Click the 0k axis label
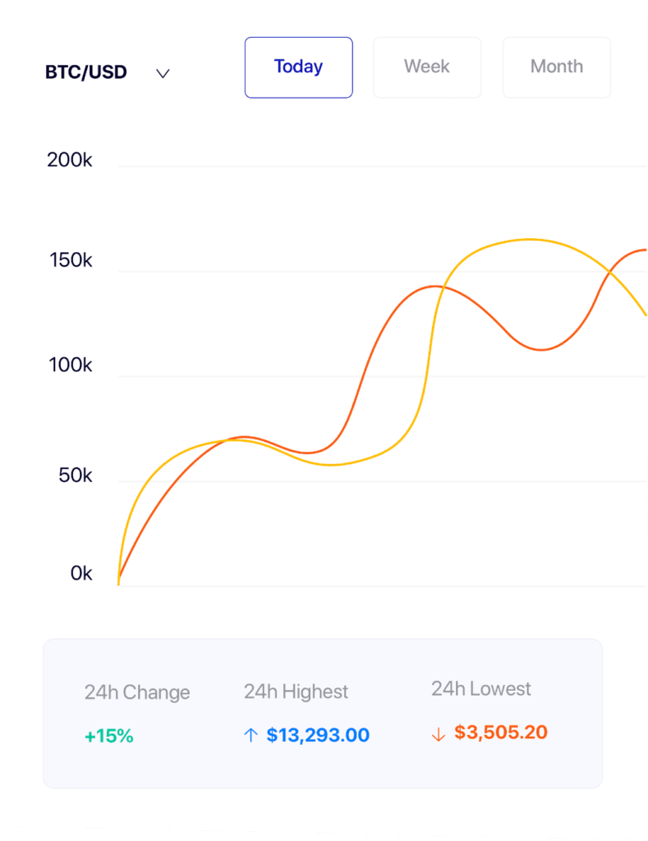The height and width of the screenshot is (841, 648). [x=81, y=573]
